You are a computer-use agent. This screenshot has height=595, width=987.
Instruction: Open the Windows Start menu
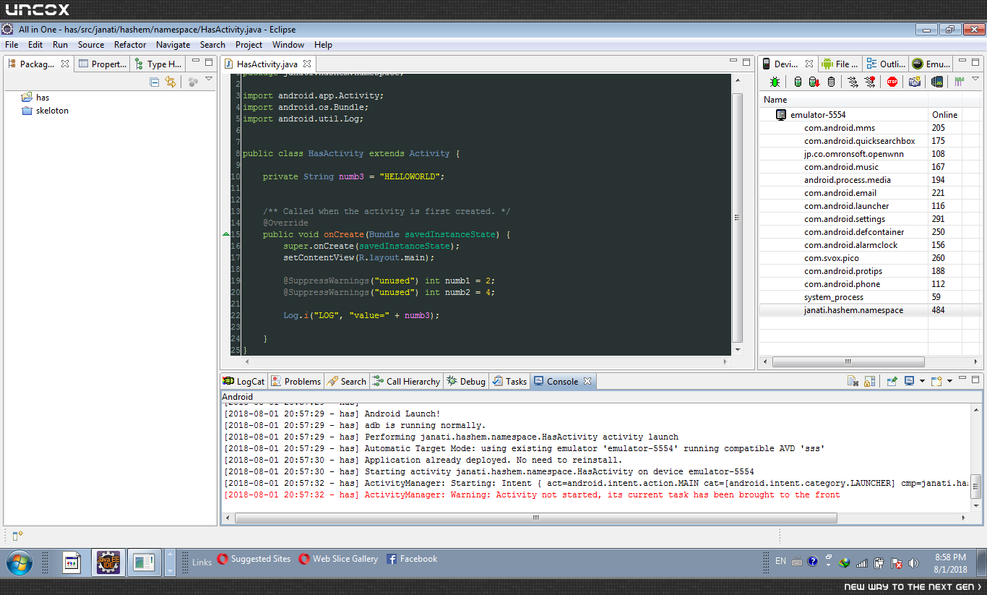point(18,562)
